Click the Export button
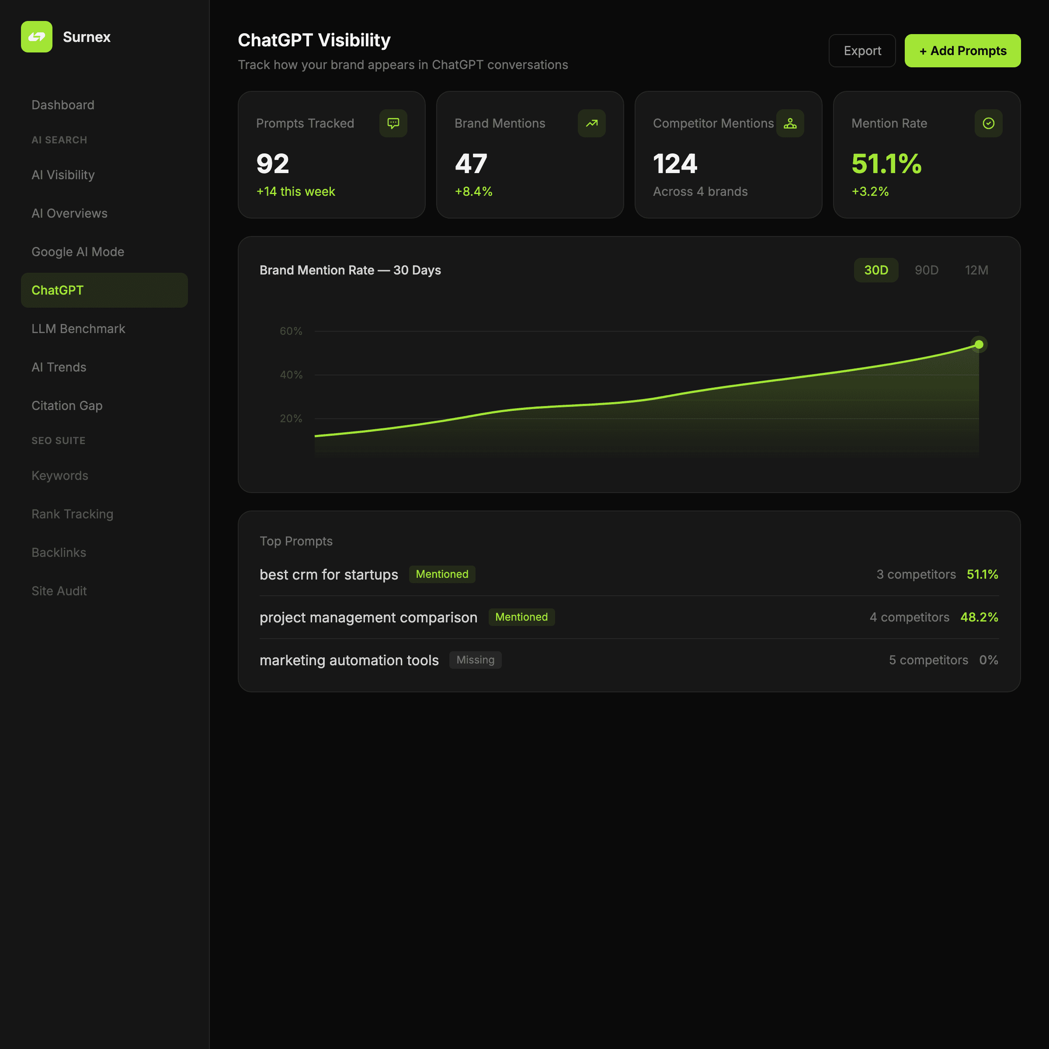1049x1049 pixels. (861, 51)
